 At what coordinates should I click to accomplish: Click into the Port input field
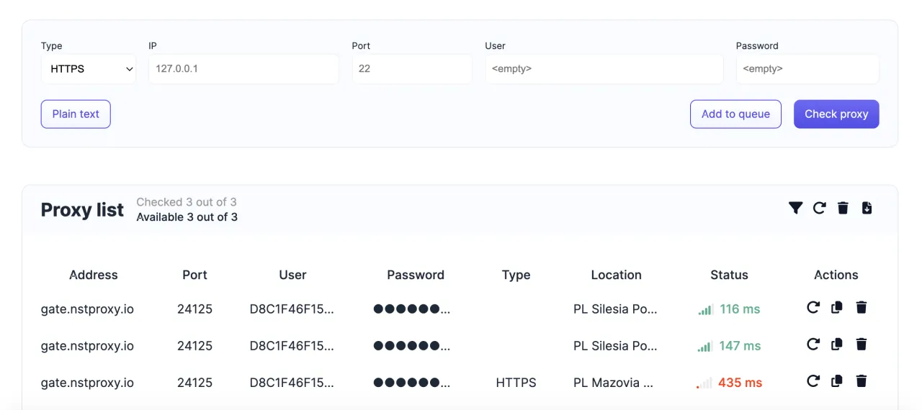[x=411, y=69]
